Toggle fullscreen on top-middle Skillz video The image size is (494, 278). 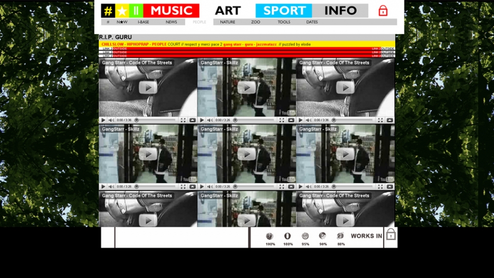[281, 120]
